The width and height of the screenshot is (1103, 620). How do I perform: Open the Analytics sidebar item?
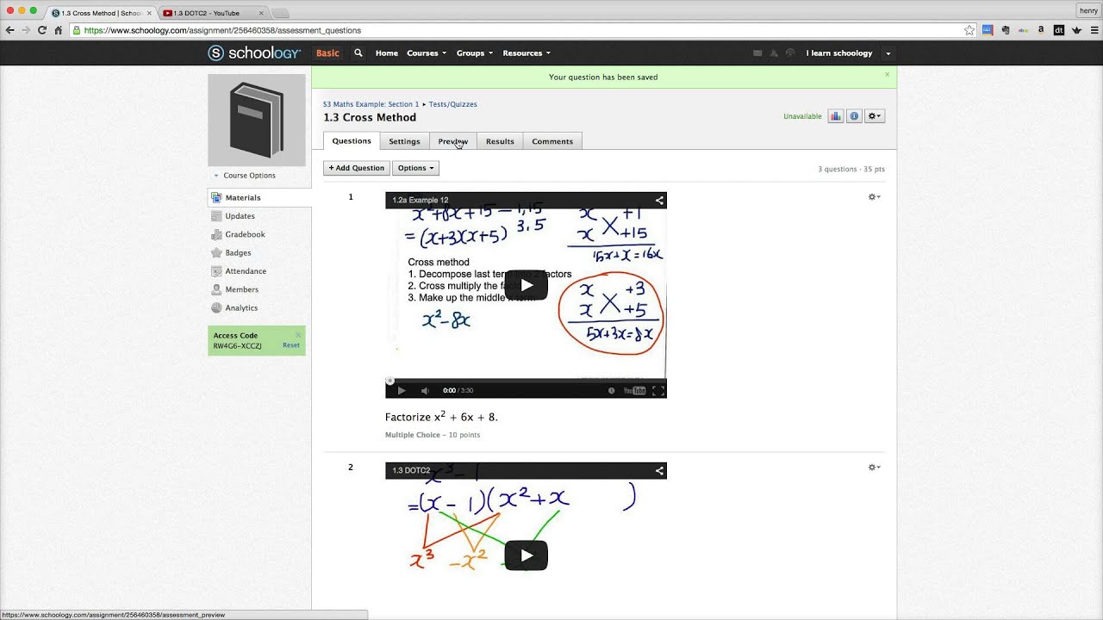pos(241,307)
